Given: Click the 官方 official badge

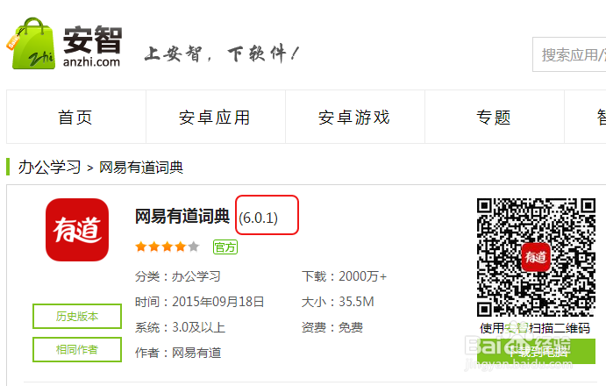Looking at the screenshot, I should (x=225, y=247).
